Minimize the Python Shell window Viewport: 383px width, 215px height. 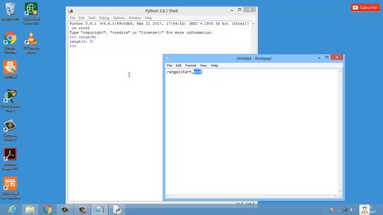point(232,10)
